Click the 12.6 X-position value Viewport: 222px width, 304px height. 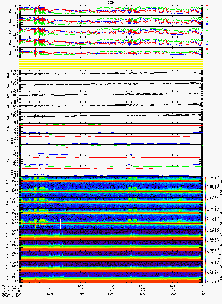coord(80,286)
